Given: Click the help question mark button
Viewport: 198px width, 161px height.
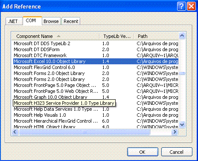Looking at the screenshot, I should [181, 6].
